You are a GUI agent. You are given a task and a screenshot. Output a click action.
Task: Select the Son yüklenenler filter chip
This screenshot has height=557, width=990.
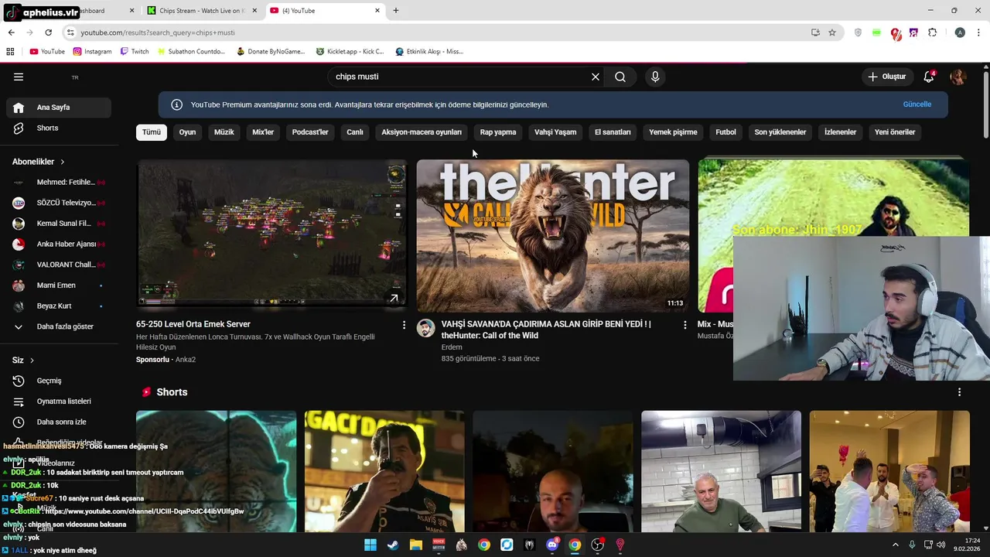780,132
